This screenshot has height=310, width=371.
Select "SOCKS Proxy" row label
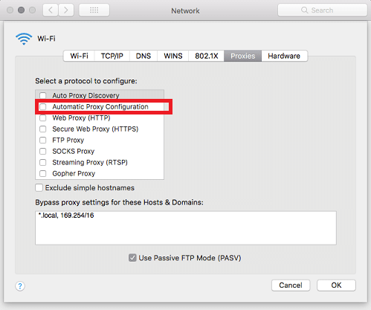[x=74, y=151]
